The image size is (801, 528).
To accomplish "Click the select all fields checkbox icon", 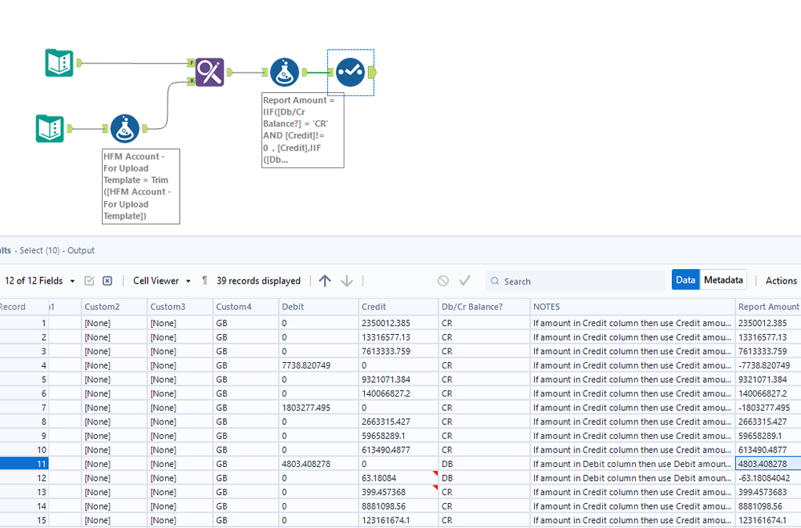I will [x=89, y=281].
